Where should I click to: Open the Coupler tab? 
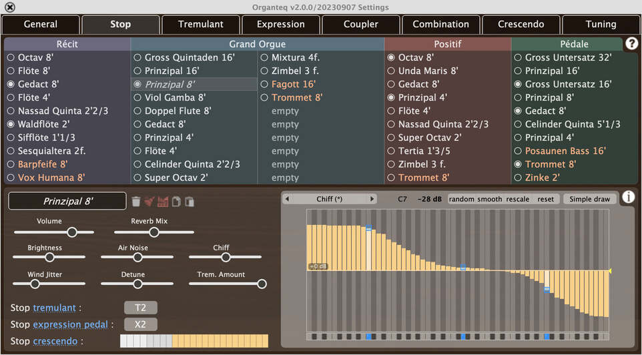361,24
